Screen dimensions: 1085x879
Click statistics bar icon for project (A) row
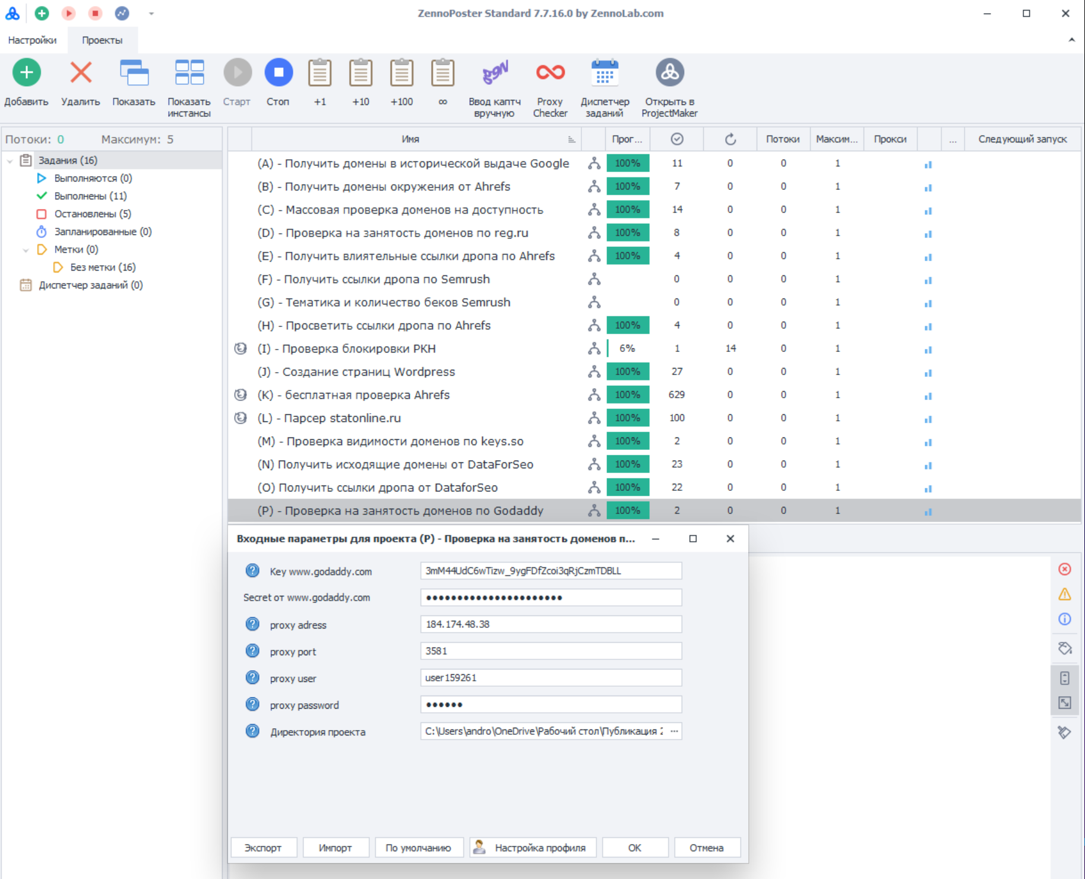[928, 164]
